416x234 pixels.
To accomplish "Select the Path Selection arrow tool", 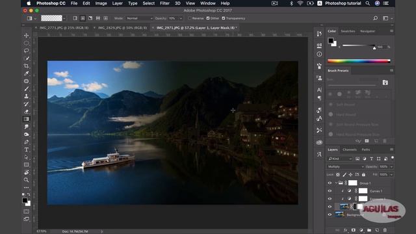I will click(x=26, y=157).
